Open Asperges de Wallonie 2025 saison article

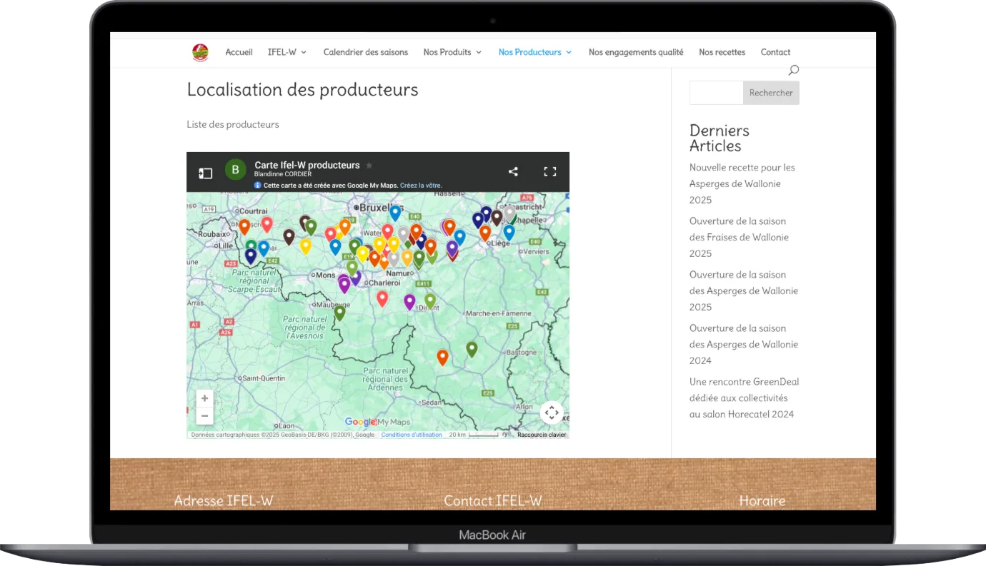pyautogui.click(x=744, y=290)
